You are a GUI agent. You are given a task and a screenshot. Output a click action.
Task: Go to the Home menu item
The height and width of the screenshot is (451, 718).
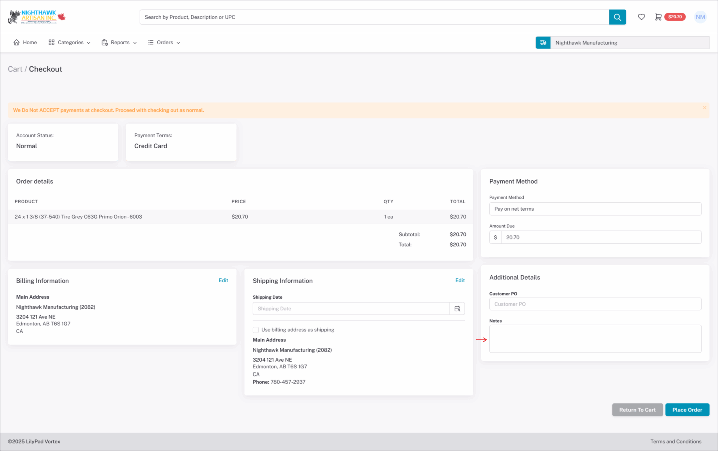pos(25,43)
